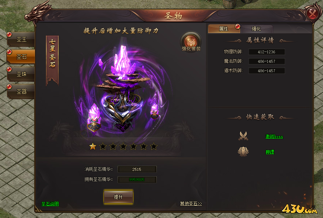
Task: Click the large purple crystal artifact image
Action: [123, 89]
